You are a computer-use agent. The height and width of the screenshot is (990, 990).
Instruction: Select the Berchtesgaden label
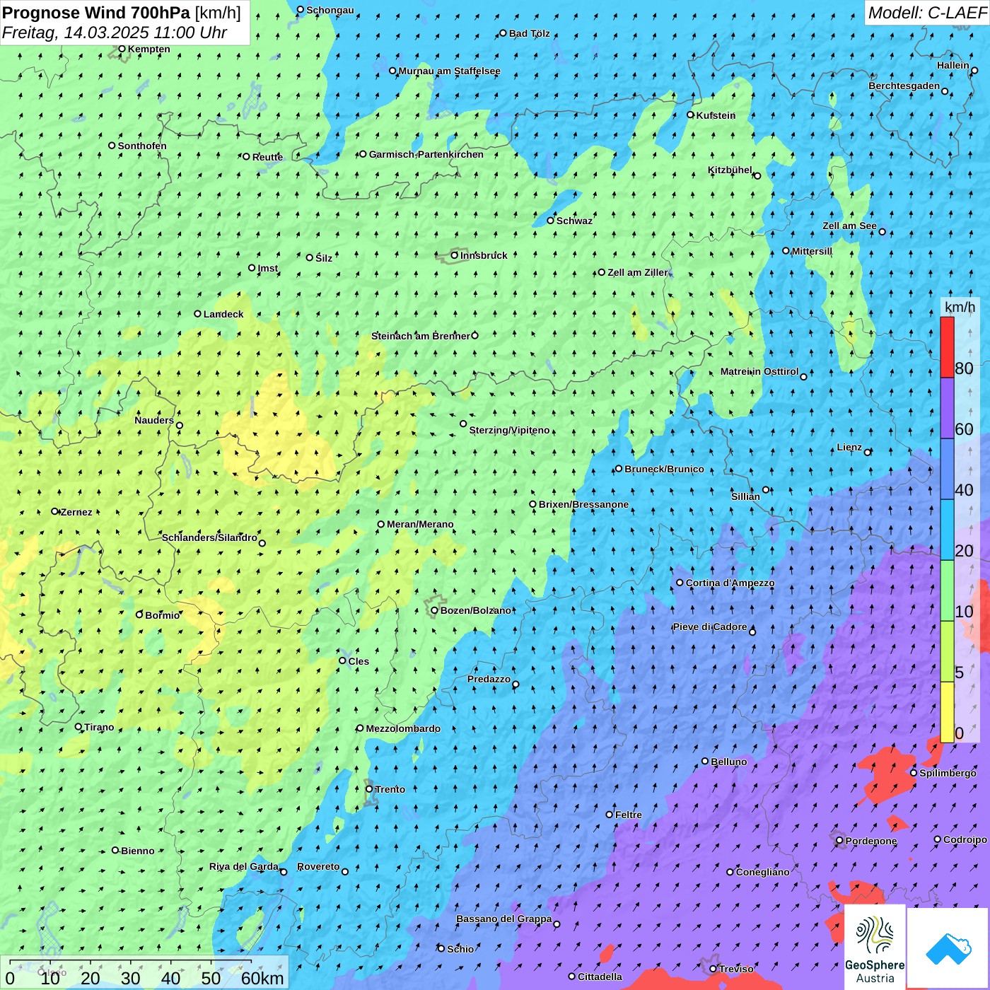coord(904,86)
